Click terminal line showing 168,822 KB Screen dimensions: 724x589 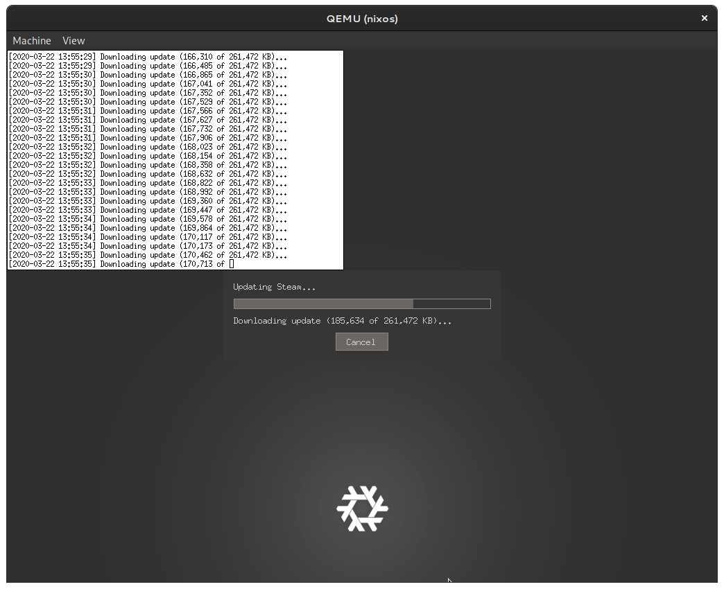tap(148, 183)
